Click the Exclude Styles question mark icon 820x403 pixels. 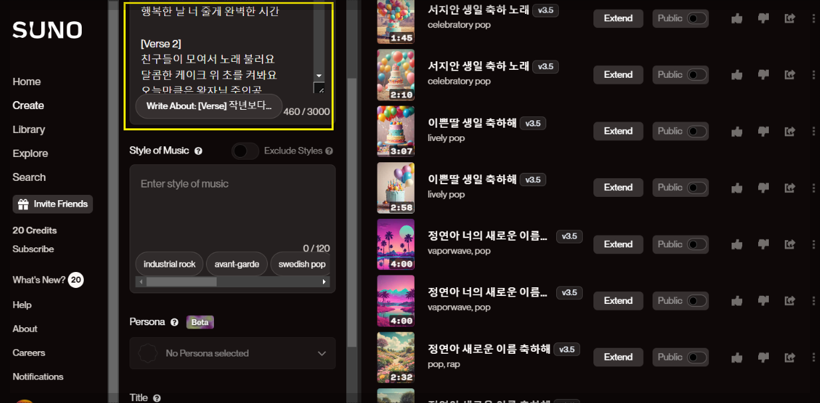tap(329, 150)
